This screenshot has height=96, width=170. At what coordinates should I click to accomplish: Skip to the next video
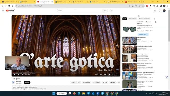pyautogui.click(x=18, y=74)
